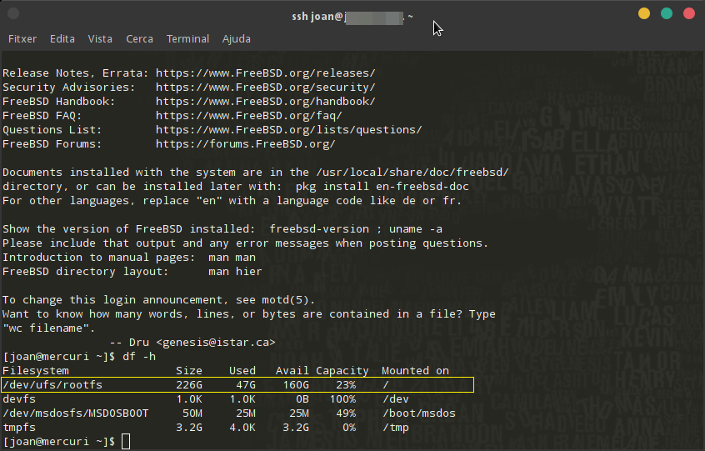Screen dimensions: 705x451
Task: Click the /dev/ufs/rootfs filesystem entry
Action: (x=52, y=385)
